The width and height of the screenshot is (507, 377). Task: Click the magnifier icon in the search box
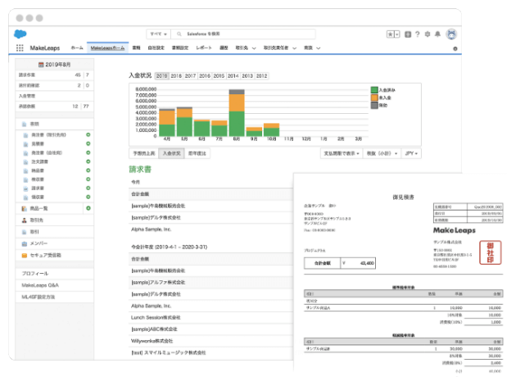coord(179,34)
